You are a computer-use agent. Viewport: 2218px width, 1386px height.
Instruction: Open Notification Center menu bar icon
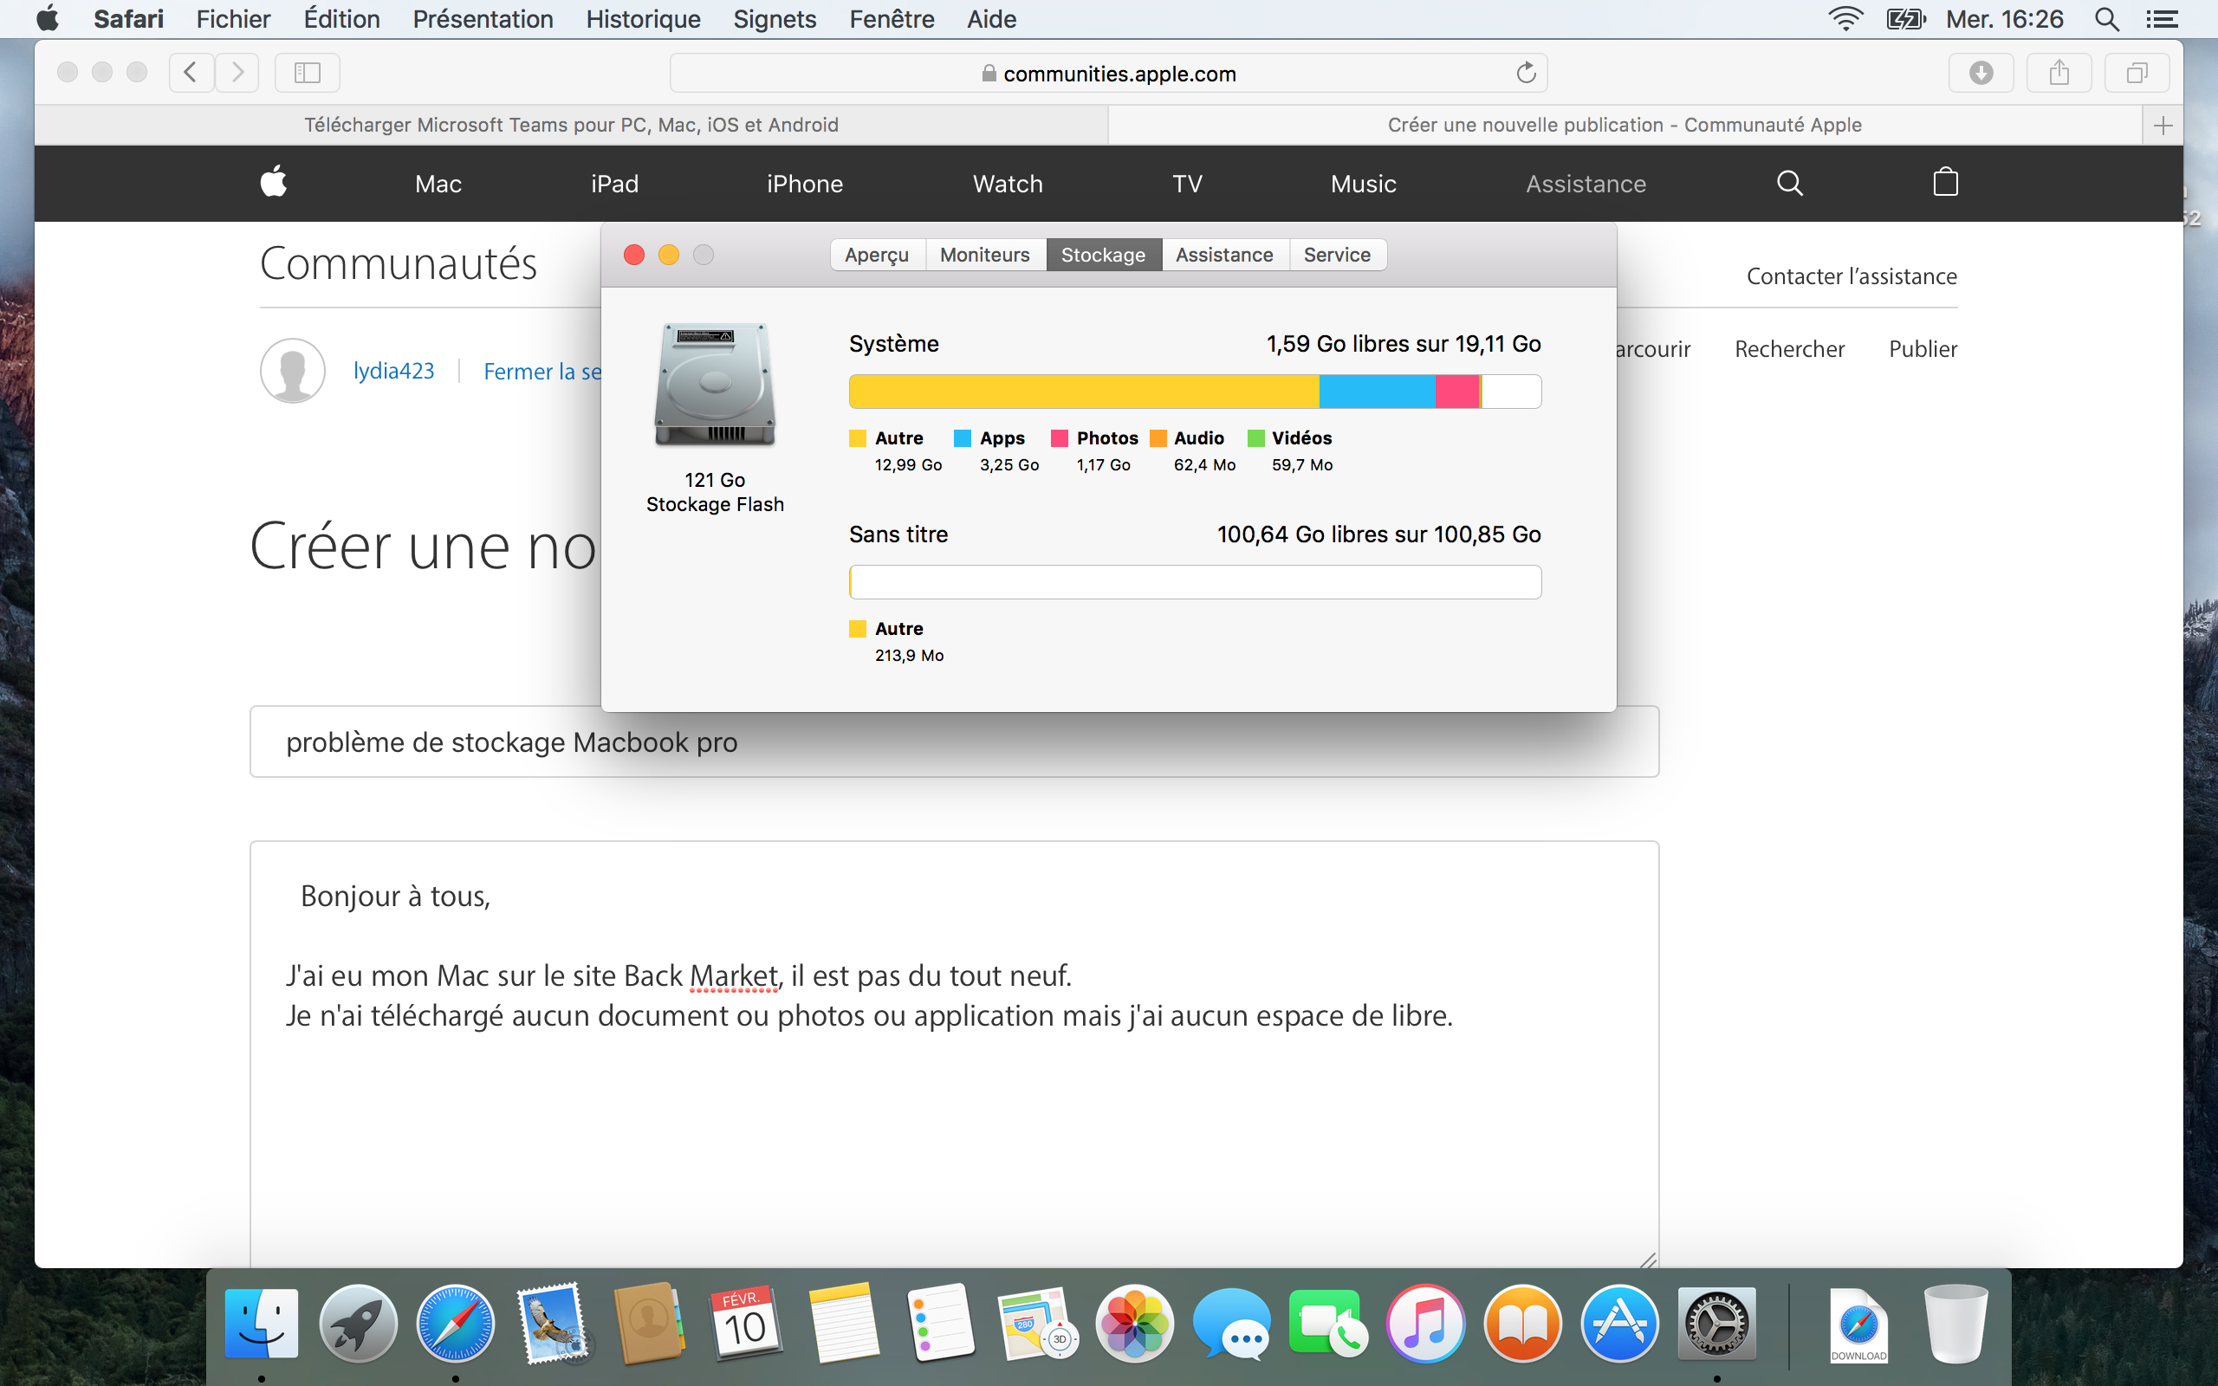(x=2162, y=19)
